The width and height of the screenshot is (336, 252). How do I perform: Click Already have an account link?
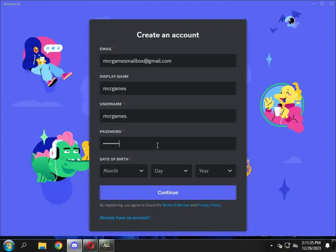pyautogui.click(x=125, y=218)
